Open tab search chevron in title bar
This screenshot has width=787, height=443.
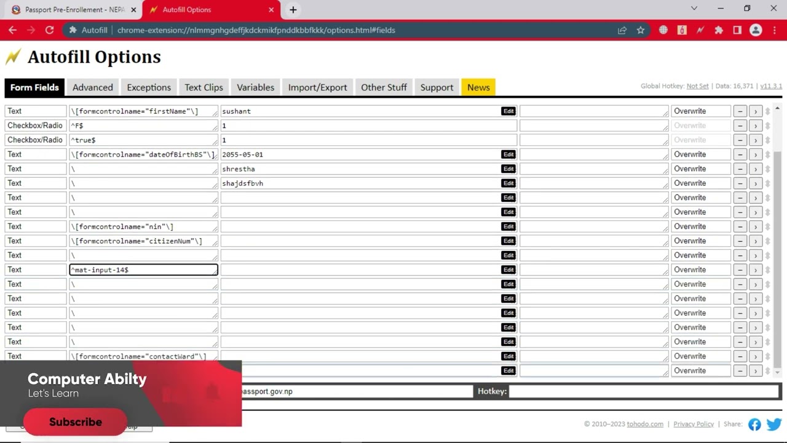point(694,9)
